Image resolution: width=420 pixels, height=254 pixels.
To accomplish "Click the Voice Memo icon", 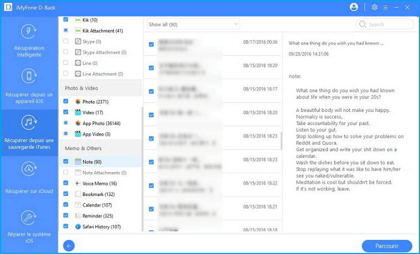I will pyautogui.click(x=78, y=183).
